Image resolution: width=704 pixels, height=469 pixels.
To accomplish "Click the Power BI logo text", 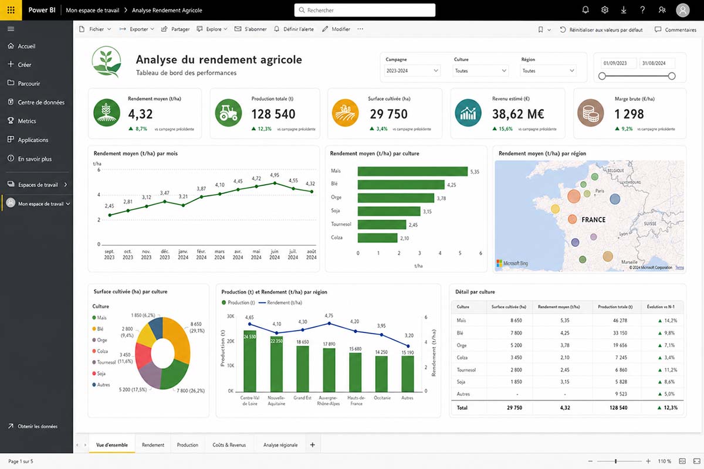I will click(42, 10).
